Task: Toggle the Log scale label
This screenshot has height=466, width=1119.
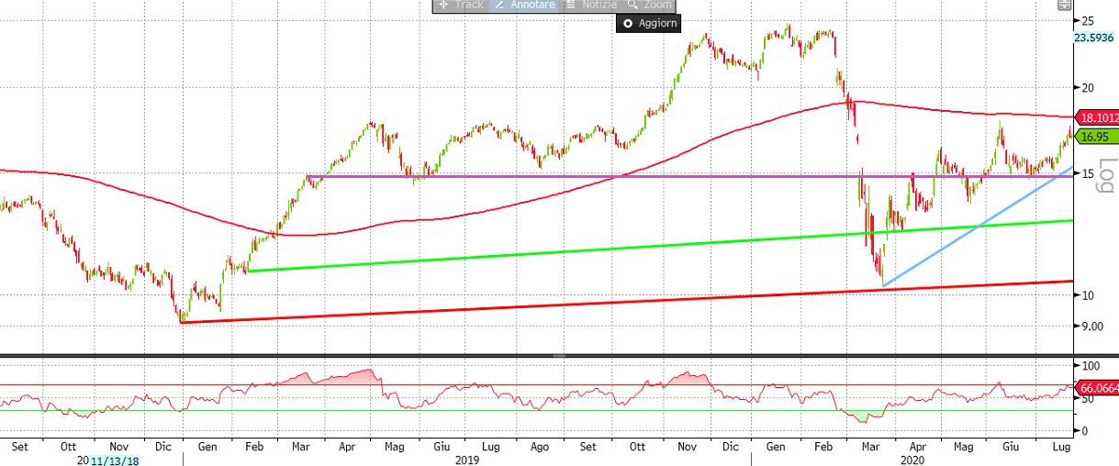Action: [1105, 174]
